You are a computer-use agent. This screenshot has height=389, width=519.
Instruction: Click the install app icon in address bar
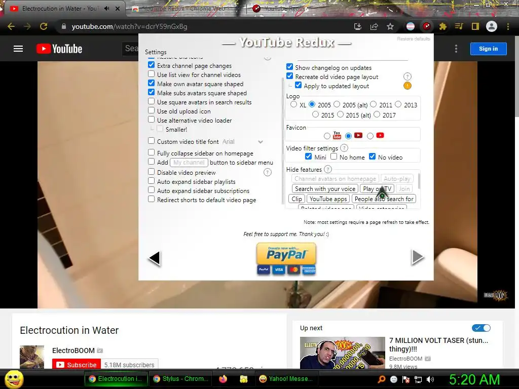click(x=358, y=26)
